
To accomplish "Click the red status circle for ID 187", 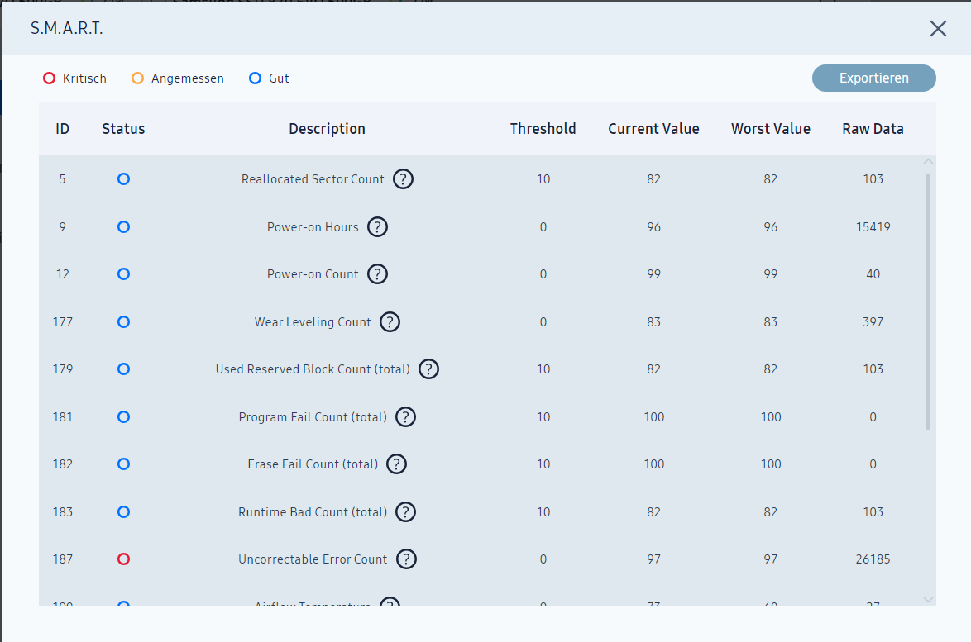I will [124, 559].
